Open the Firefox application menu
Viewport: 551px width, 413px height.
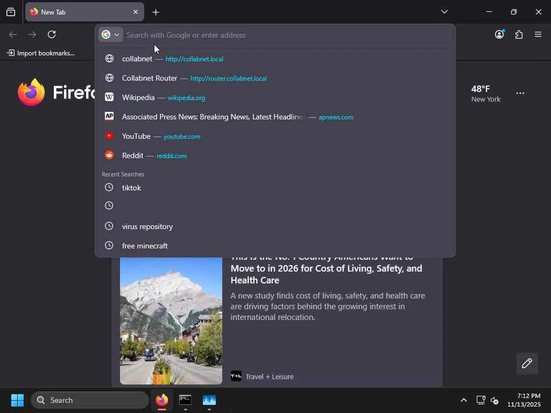(538, 34)
